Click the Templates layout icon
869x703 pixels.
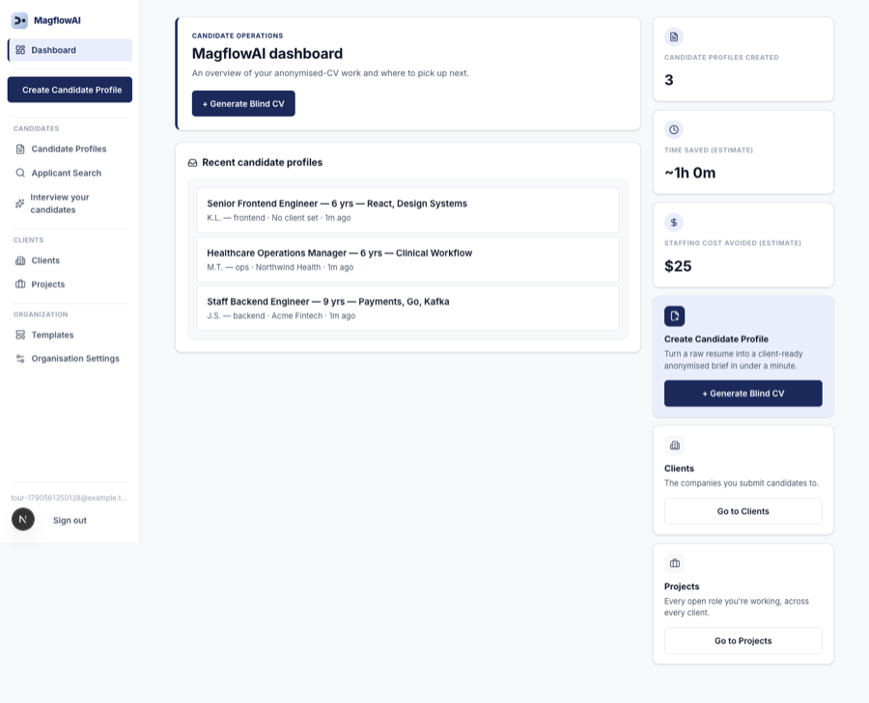pos(20,335)
